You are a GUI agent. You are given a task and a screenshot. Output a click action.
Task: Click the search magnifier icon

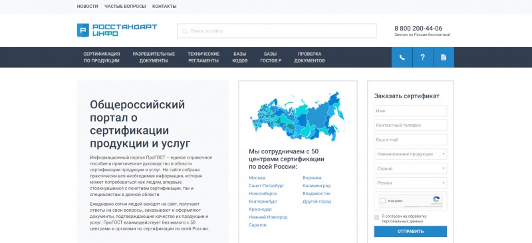[x=185, y=31]
